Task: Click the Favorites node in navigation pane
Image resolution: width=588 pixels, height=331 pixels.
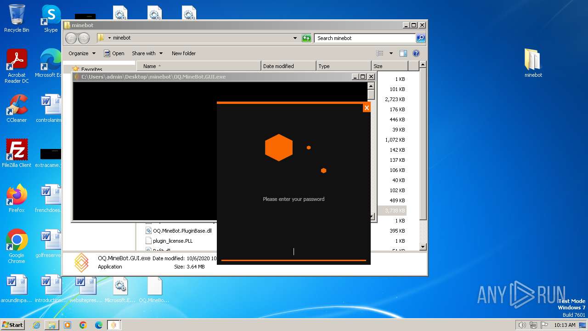Action: tap(91, 69)
